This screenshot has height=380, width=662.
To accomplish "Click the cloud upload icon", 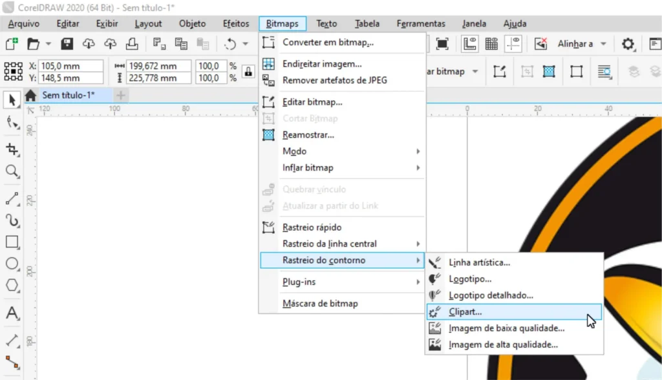I will pos(110,43).
